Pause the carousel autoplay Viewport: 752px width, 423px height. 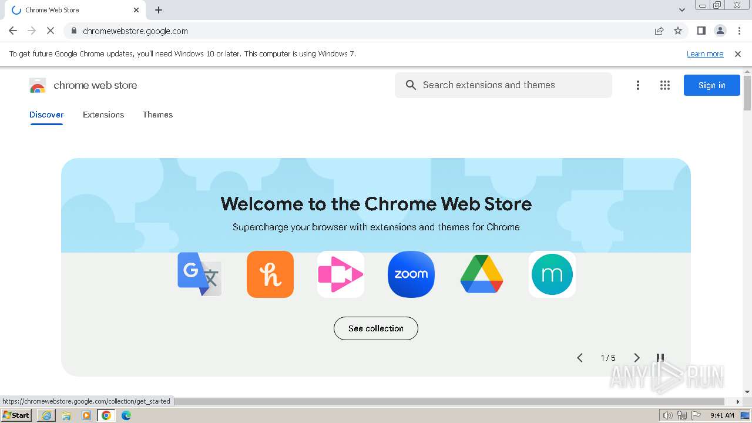pos(660,358)
